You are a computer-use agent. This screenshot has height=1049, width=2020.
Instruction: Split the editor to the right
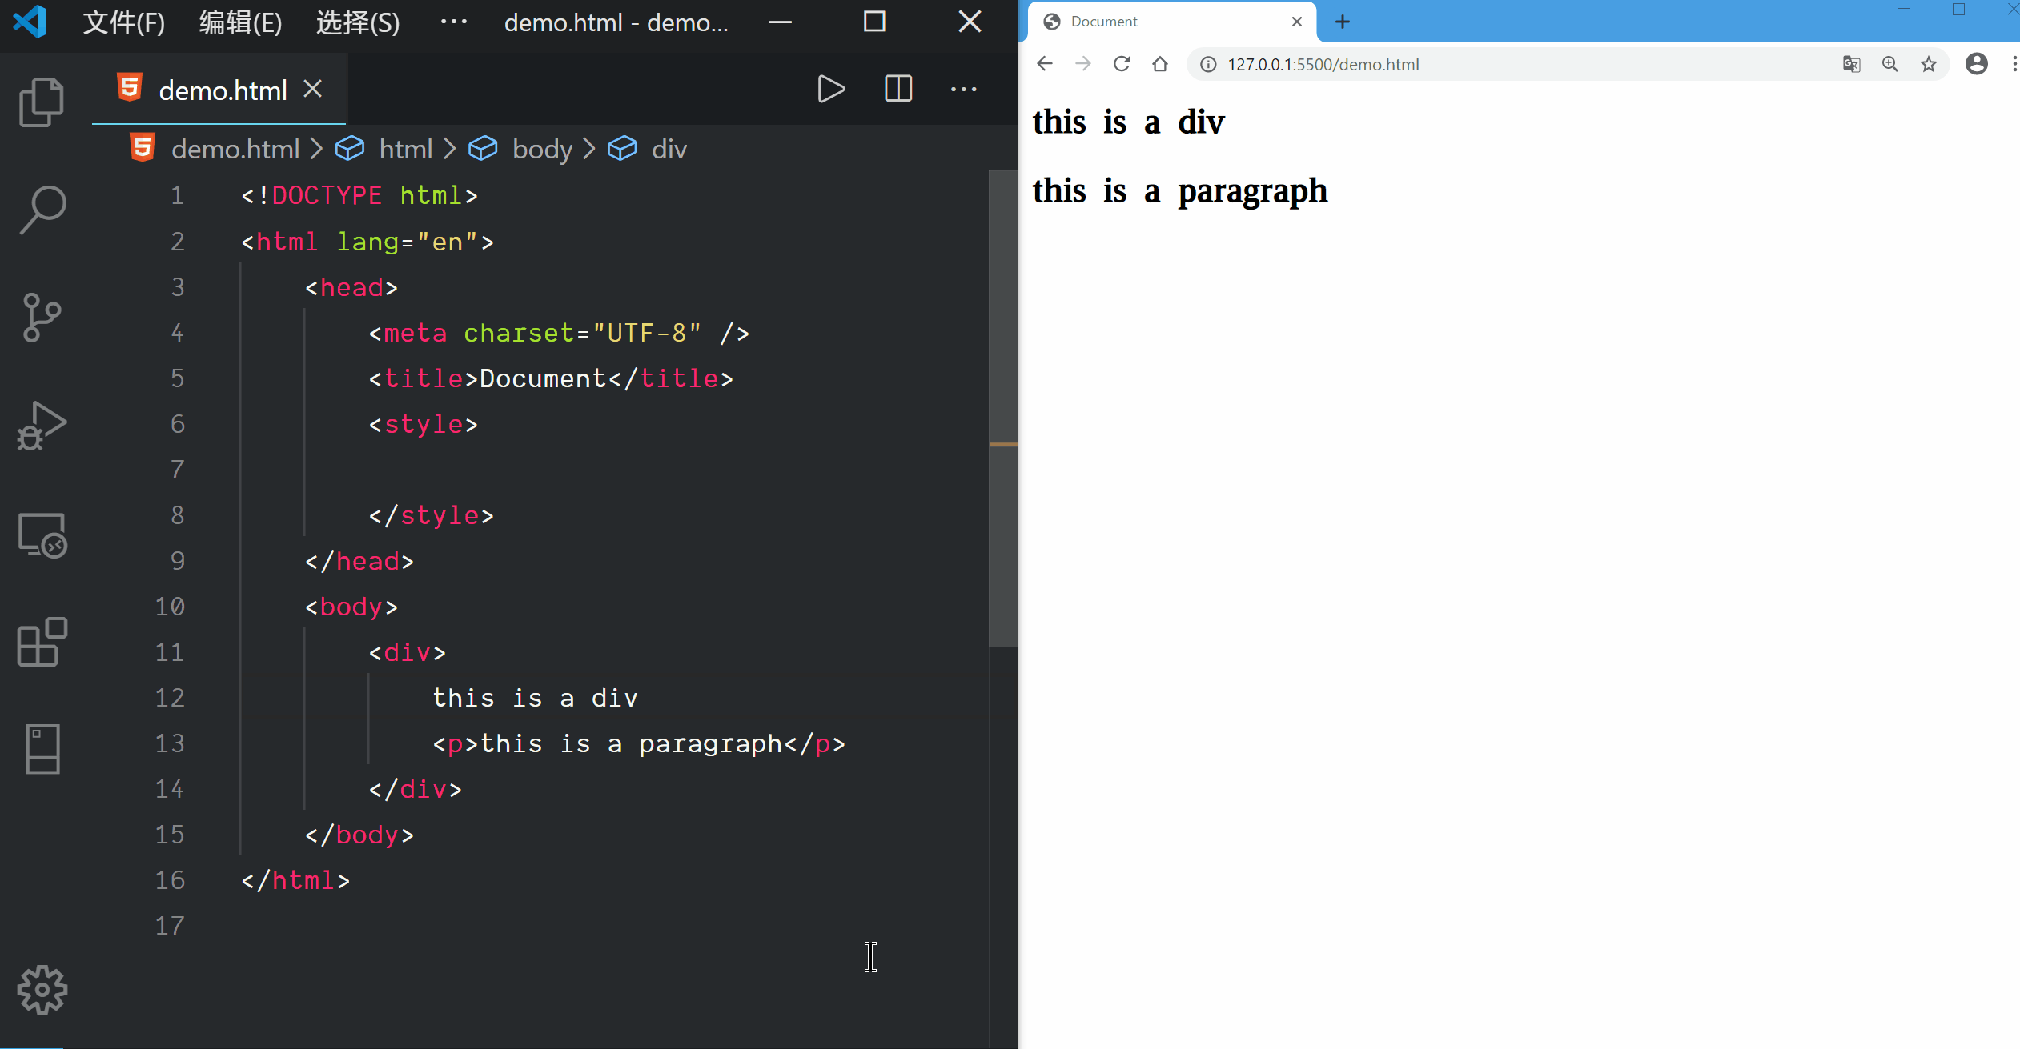(898, 89)
